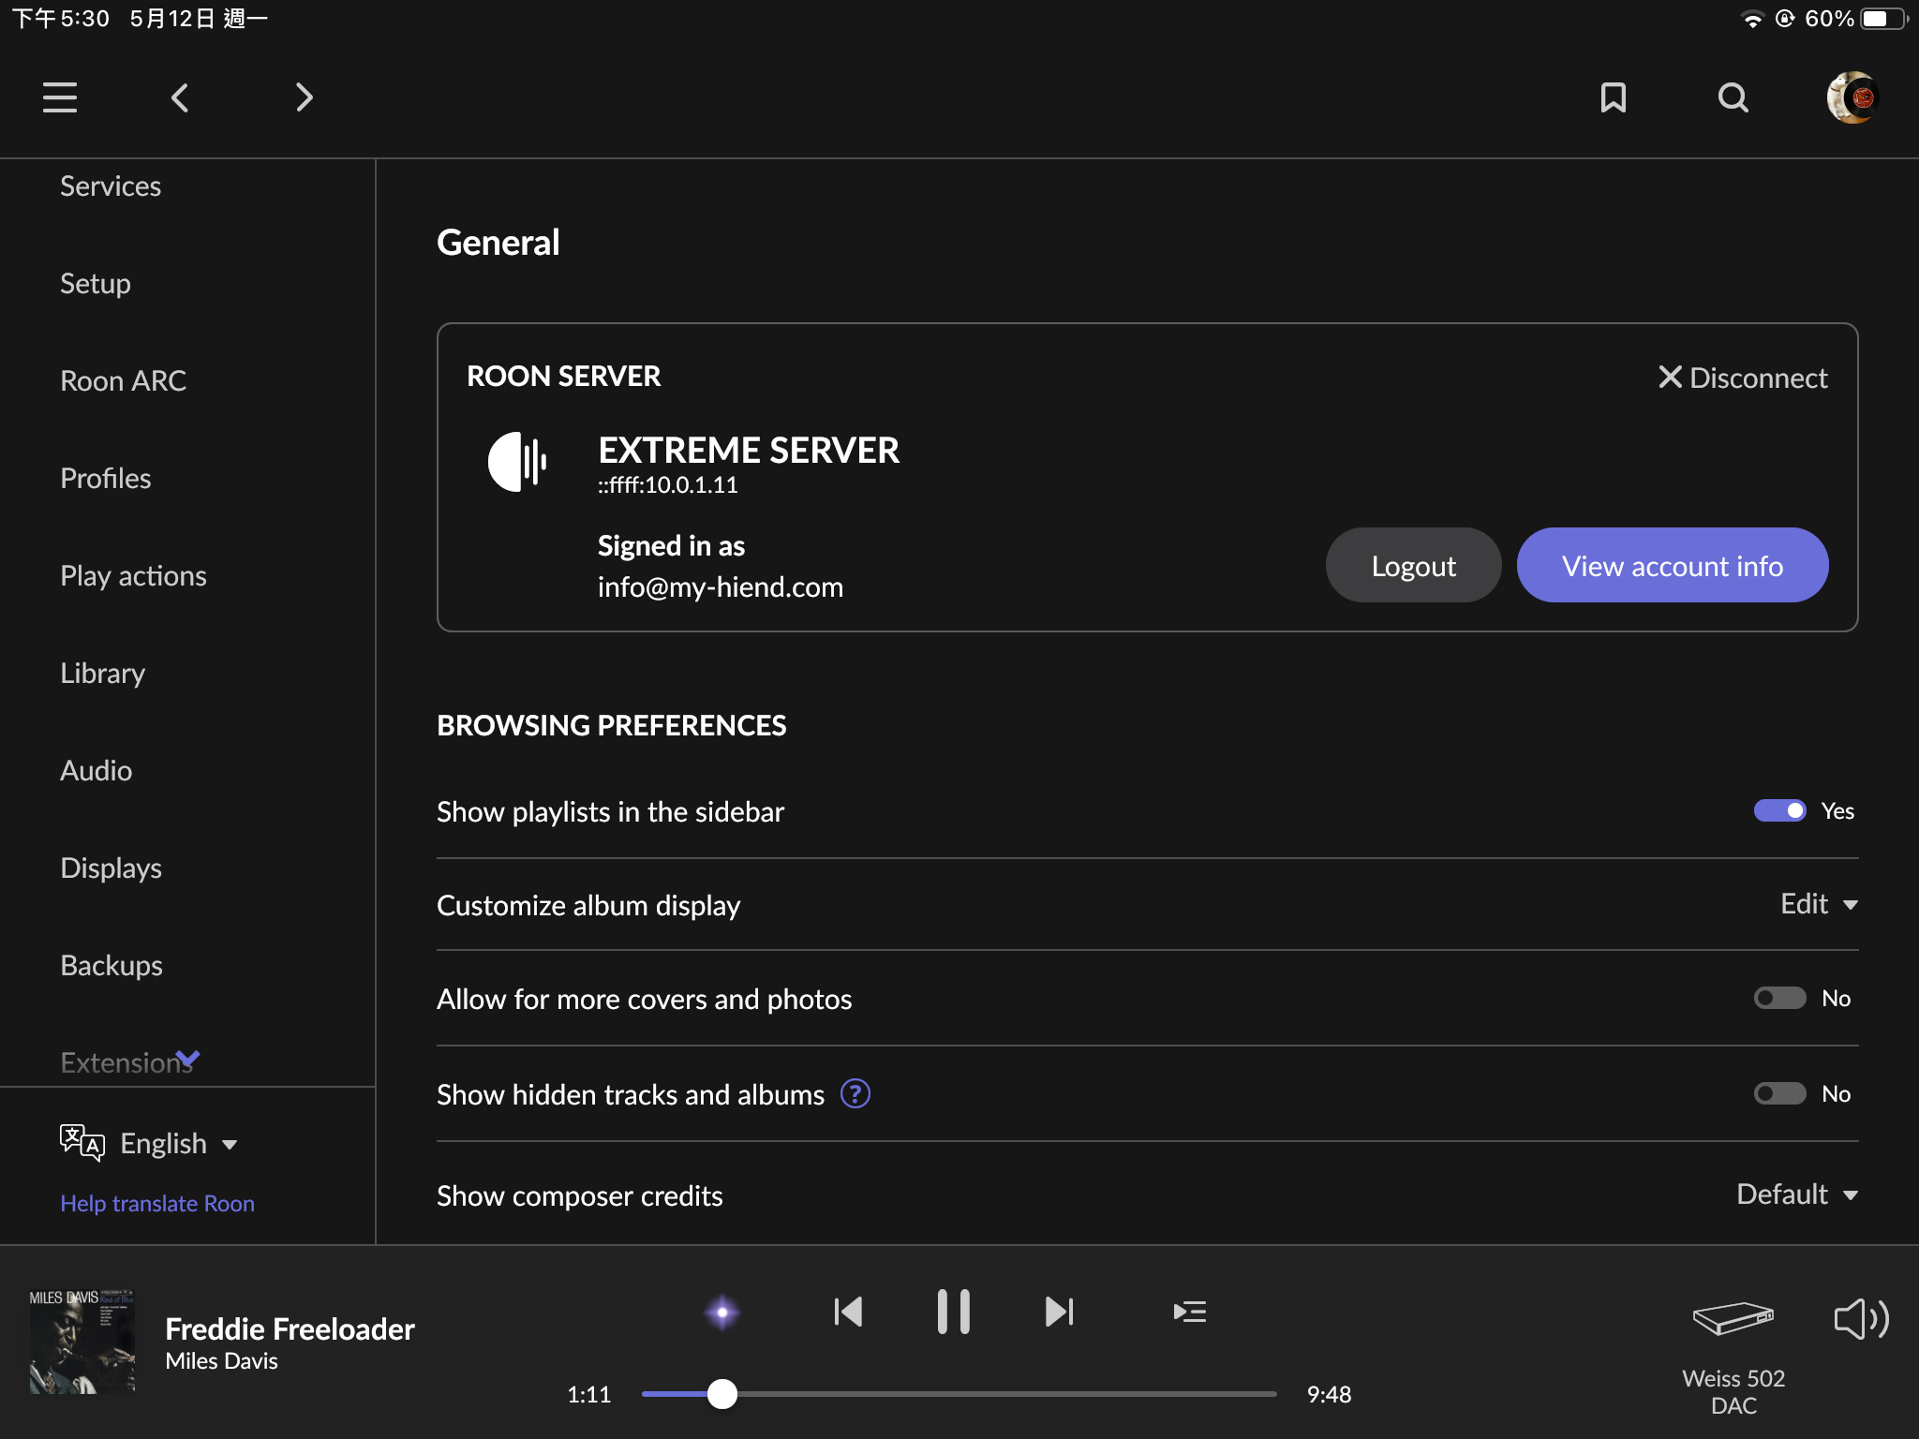
Task: Click the 1:11 elapsed time
Action: point(588,1394)
